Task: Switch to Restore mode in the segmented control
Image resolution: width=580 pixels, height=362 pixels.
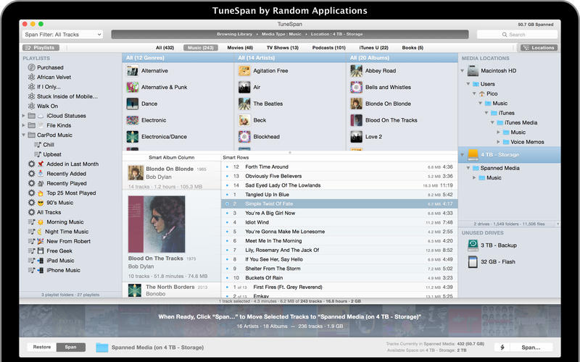Action: (42, 347)
